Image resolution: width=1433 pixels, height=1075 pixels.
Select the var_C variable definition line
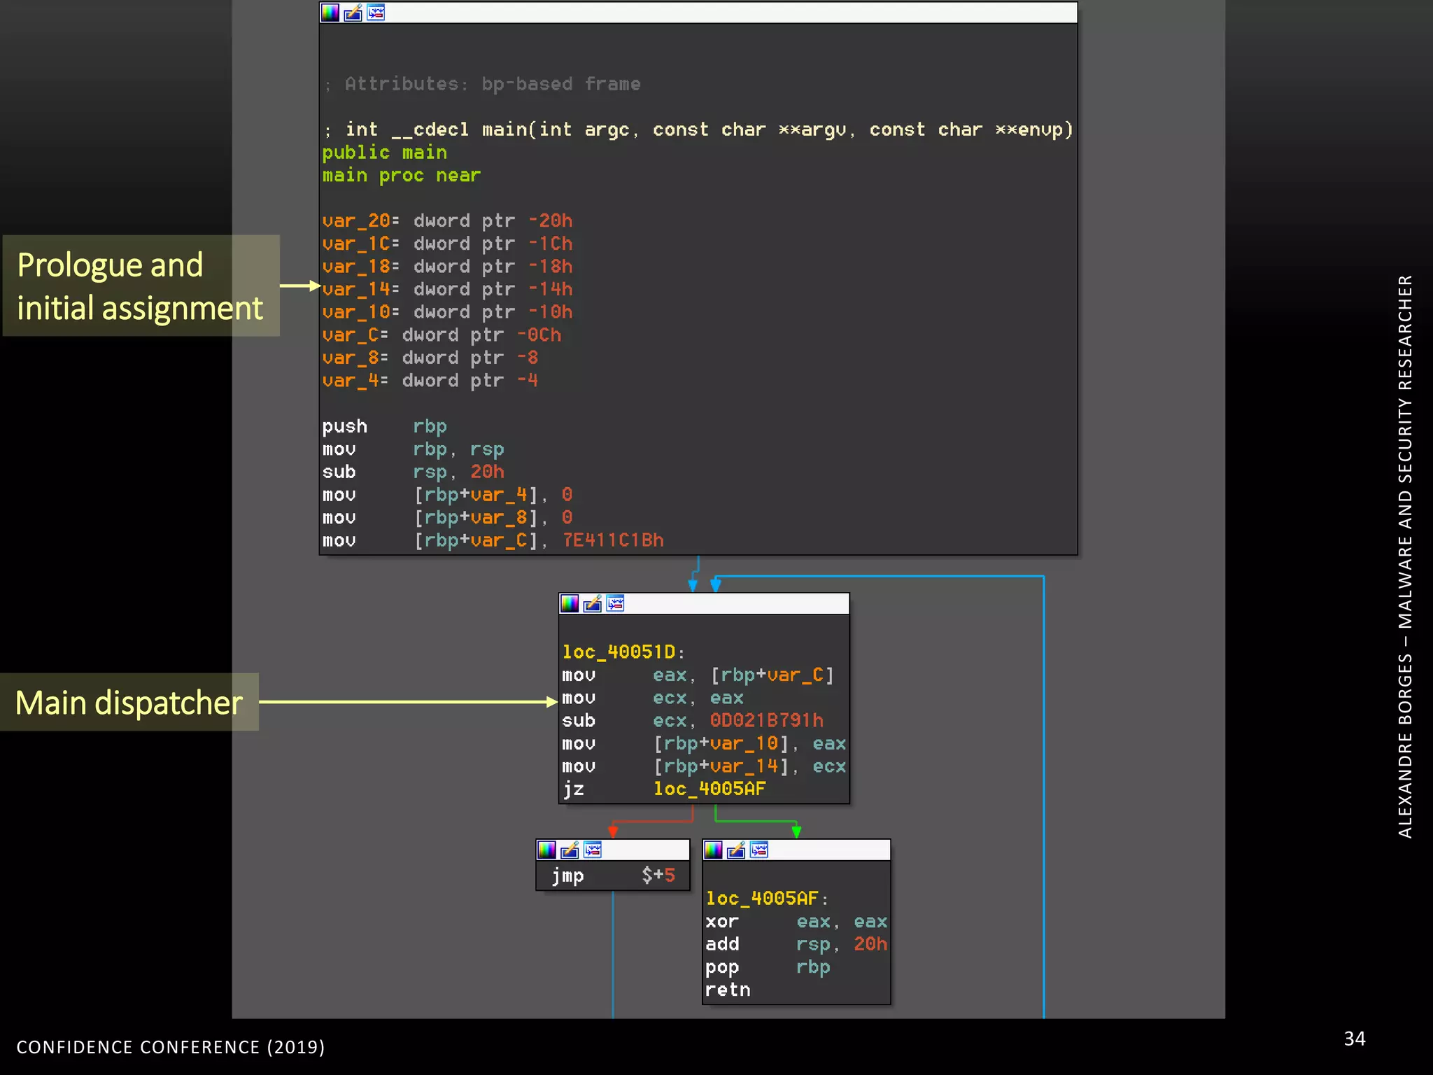click(442, 335)
